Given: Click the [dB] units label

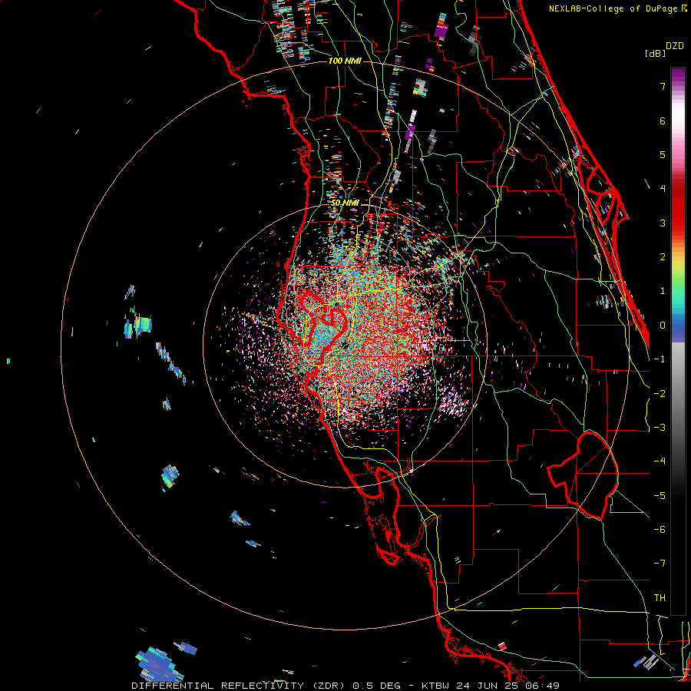Looking at the screenshot, I should click(x=656, y=53).
